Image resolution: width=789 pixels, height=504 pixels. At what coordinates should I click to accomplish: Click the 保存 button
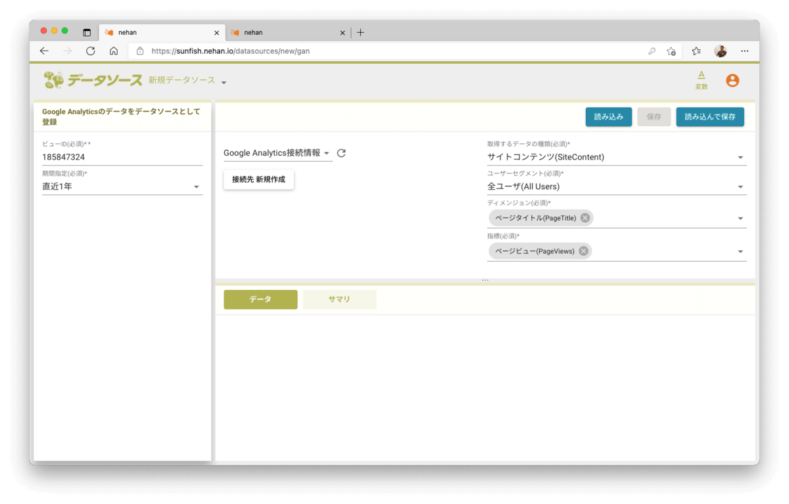pyautogui.click(x=654, y=117)
